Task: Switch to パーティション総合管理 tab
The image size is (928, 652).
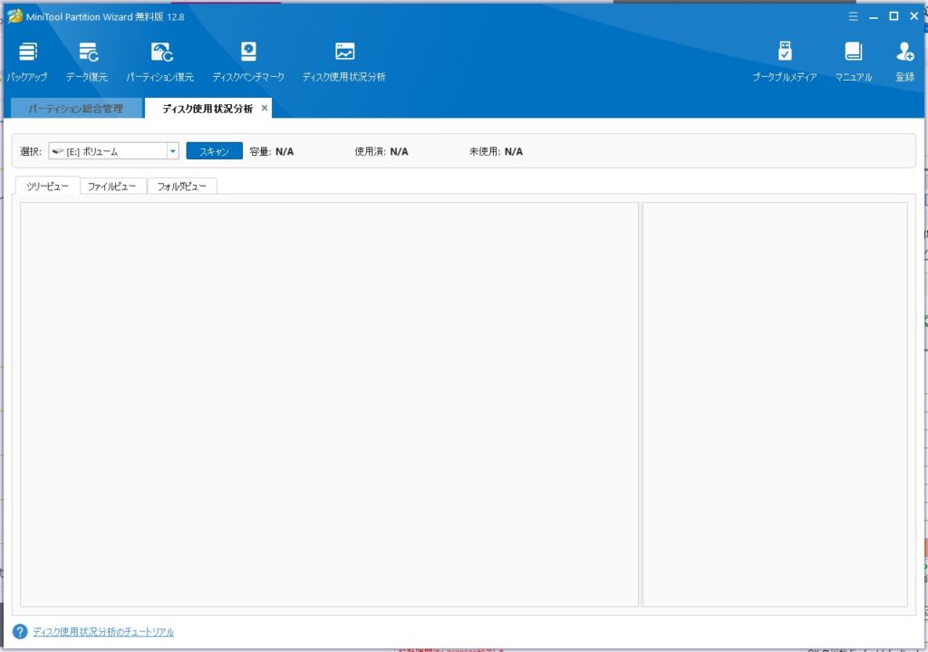Action: click(x=76, y=109)
